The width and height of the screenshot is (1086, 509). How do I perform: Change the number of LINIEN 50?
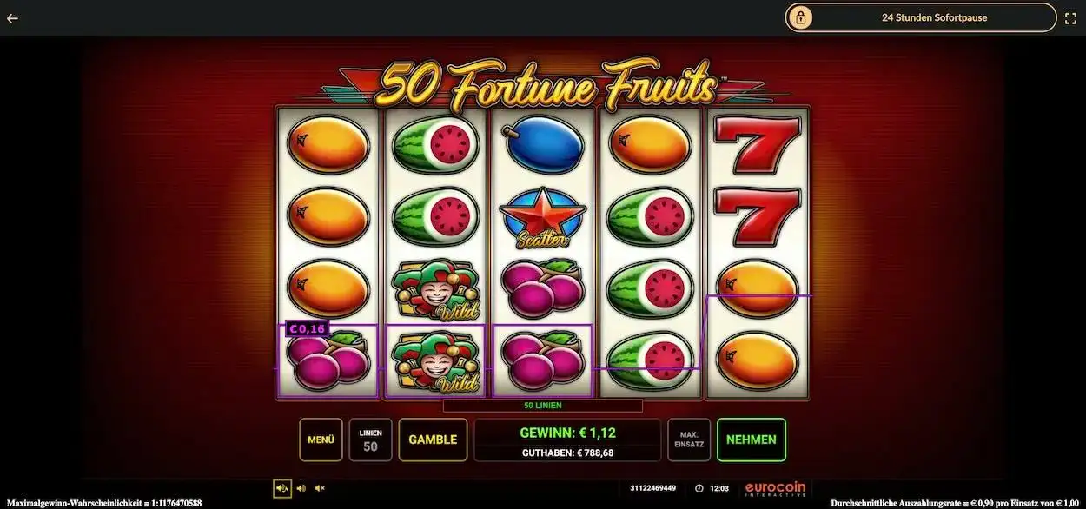[x=370, y=440]
